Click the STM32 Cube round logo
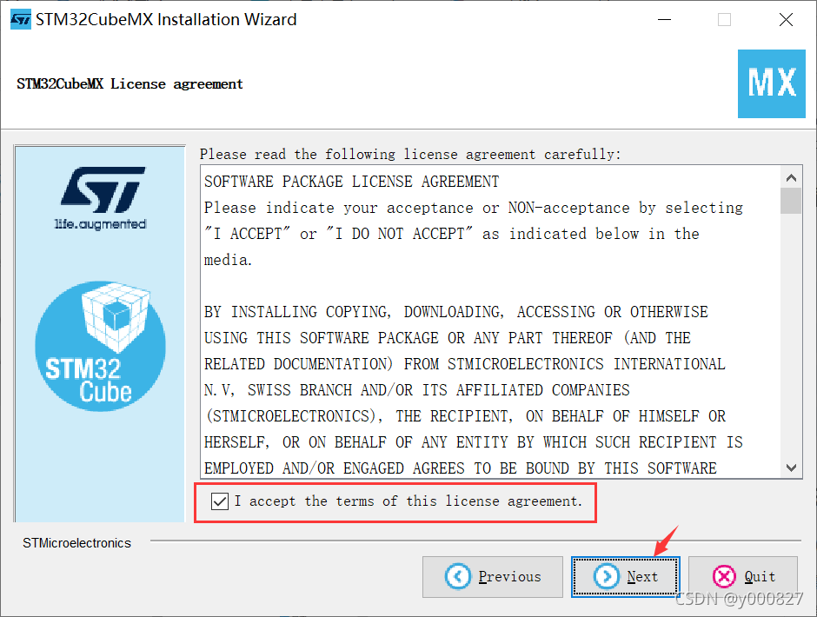The width and height of the screenshot is (817, 617). [x=100, y=346]
